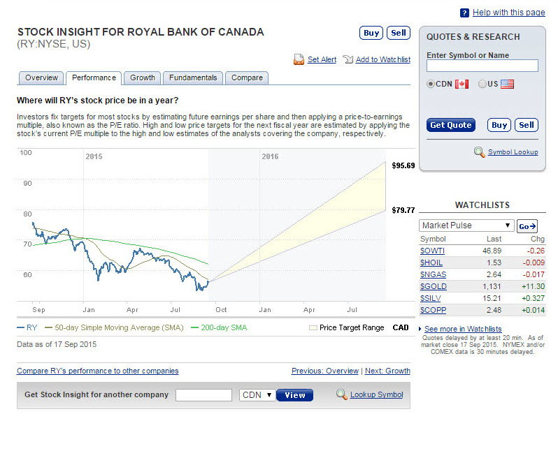558x451 pixels.
Task: Select the US radio button
Action: coord(482,84)
